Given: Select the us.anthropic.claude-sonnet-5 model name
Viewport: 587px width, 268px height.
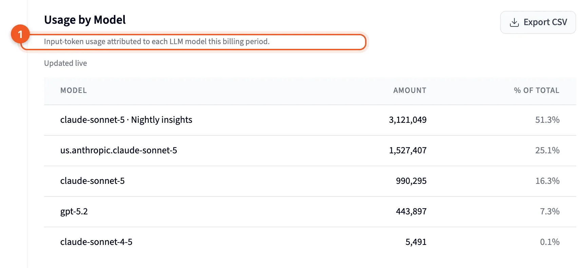Looking at the screenshot, I should 119,150.
